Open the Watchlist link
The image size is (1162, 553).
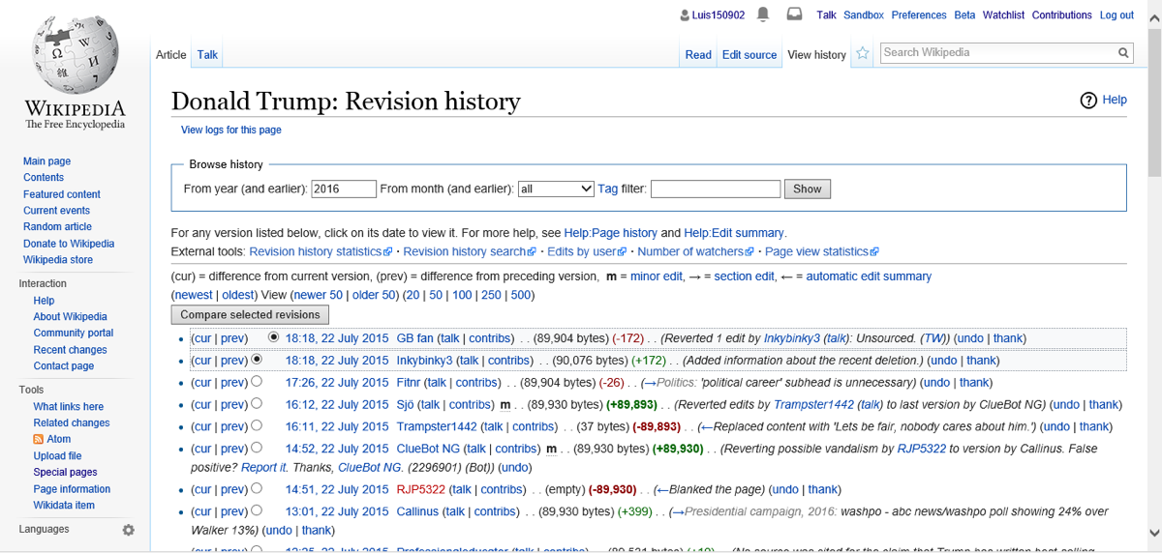pyautogui.click(x=1003, y=15)
